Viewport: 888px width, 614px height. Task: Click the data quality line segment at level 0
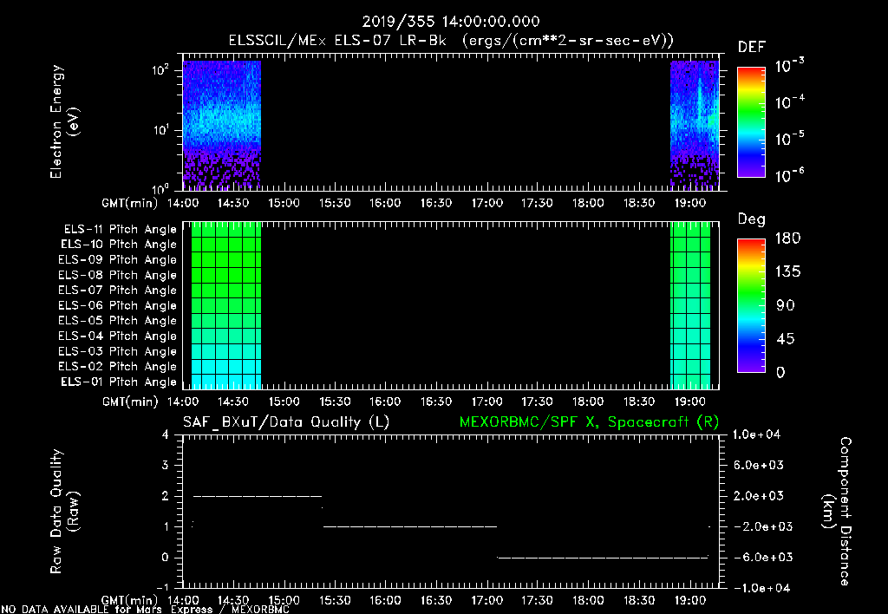603,558
